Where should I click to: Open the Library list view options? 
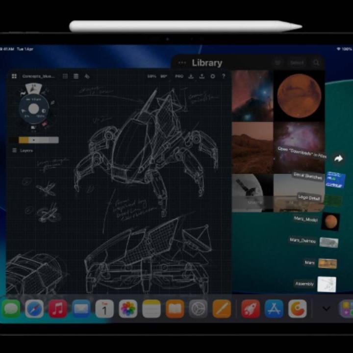[277, 63]
